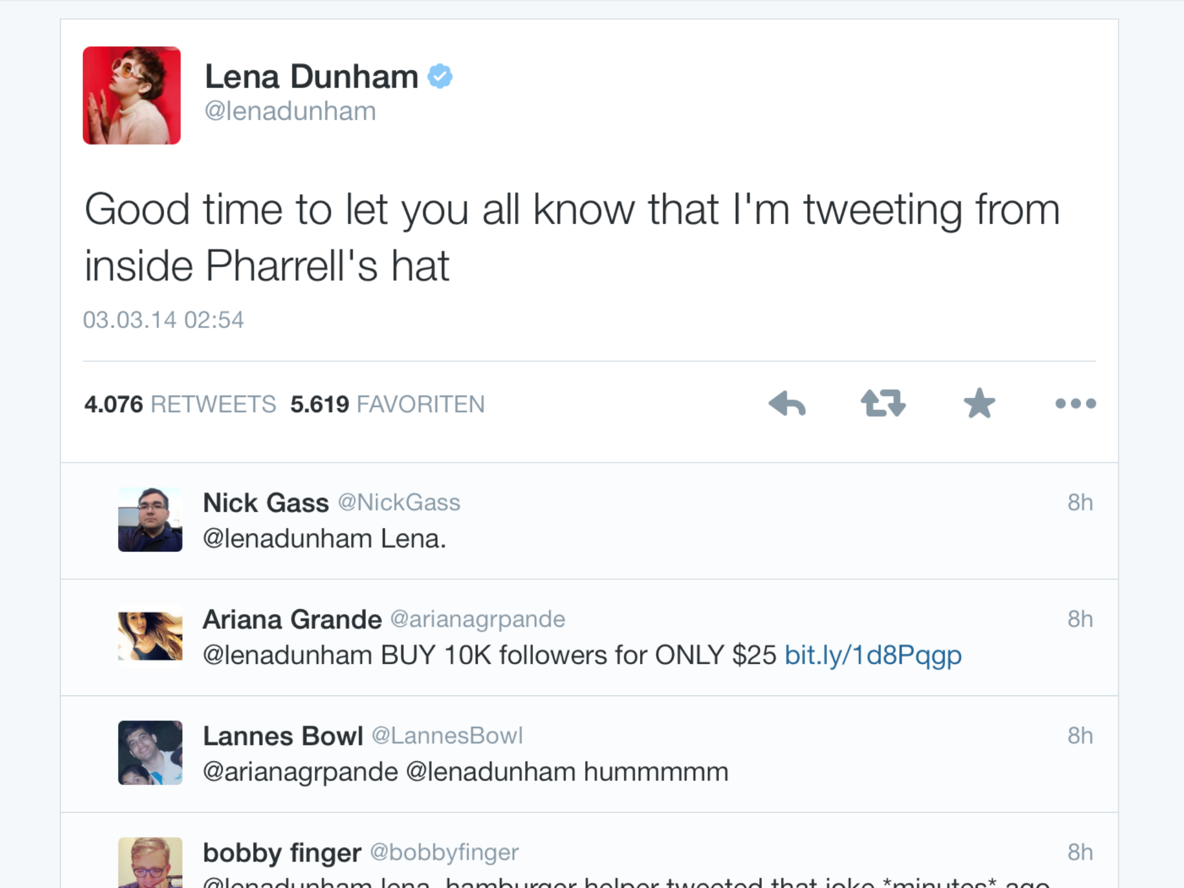
Task: Open Lena Dunham's profile picture
Action: (x=132, y=94)
